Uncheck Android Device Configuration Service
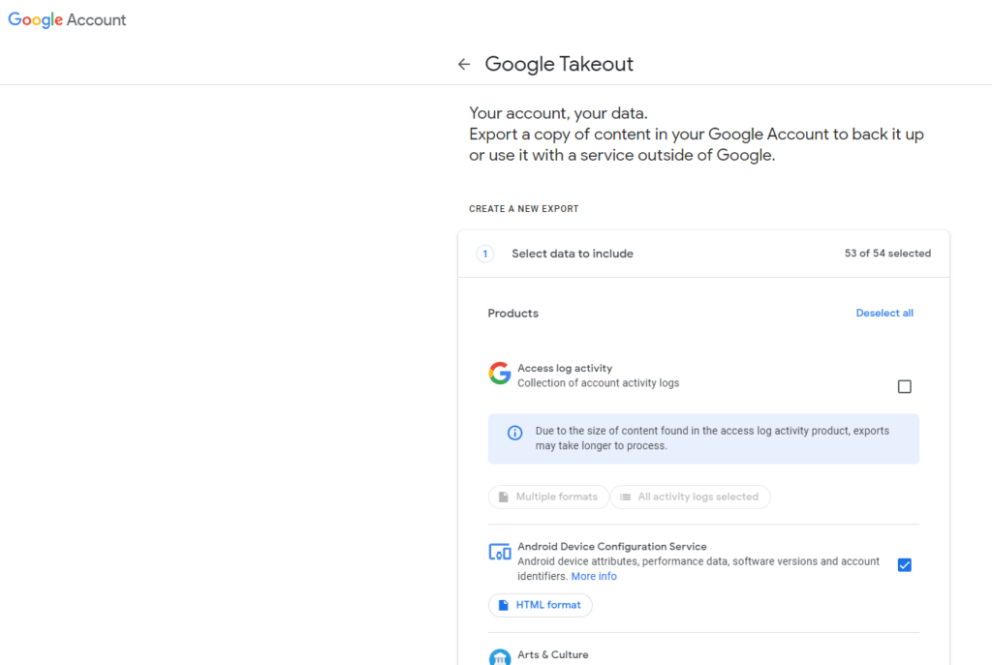992x665 pixels. click(x=904, y=564)
